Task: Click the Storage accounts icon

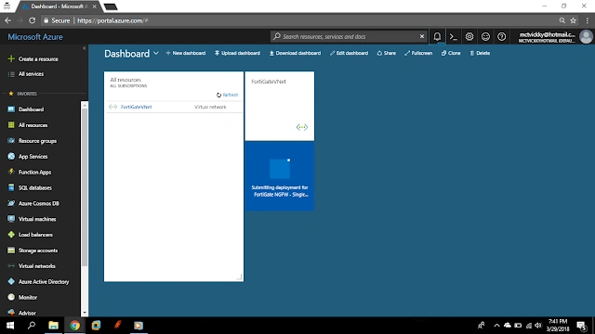Action: [11, 250]
